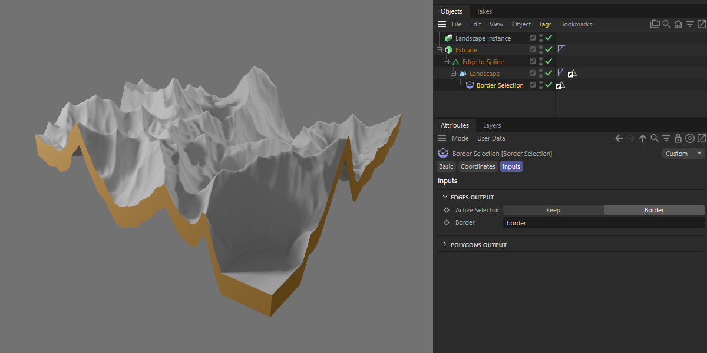Toggle the lock element icon in Attributes
707x353 pixels.
(678, 138)
